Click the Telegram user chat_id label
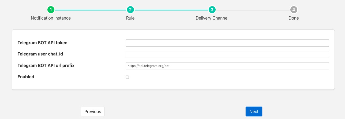 (40, 54)
